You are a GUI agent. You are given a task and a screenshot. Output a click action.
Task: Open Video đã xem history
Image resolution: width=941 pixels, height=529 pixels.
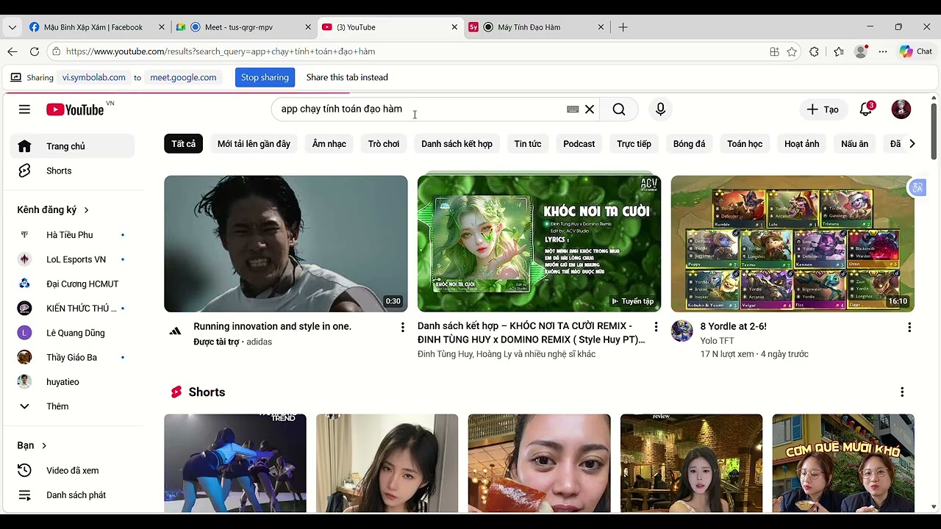(x=72, y=470)
